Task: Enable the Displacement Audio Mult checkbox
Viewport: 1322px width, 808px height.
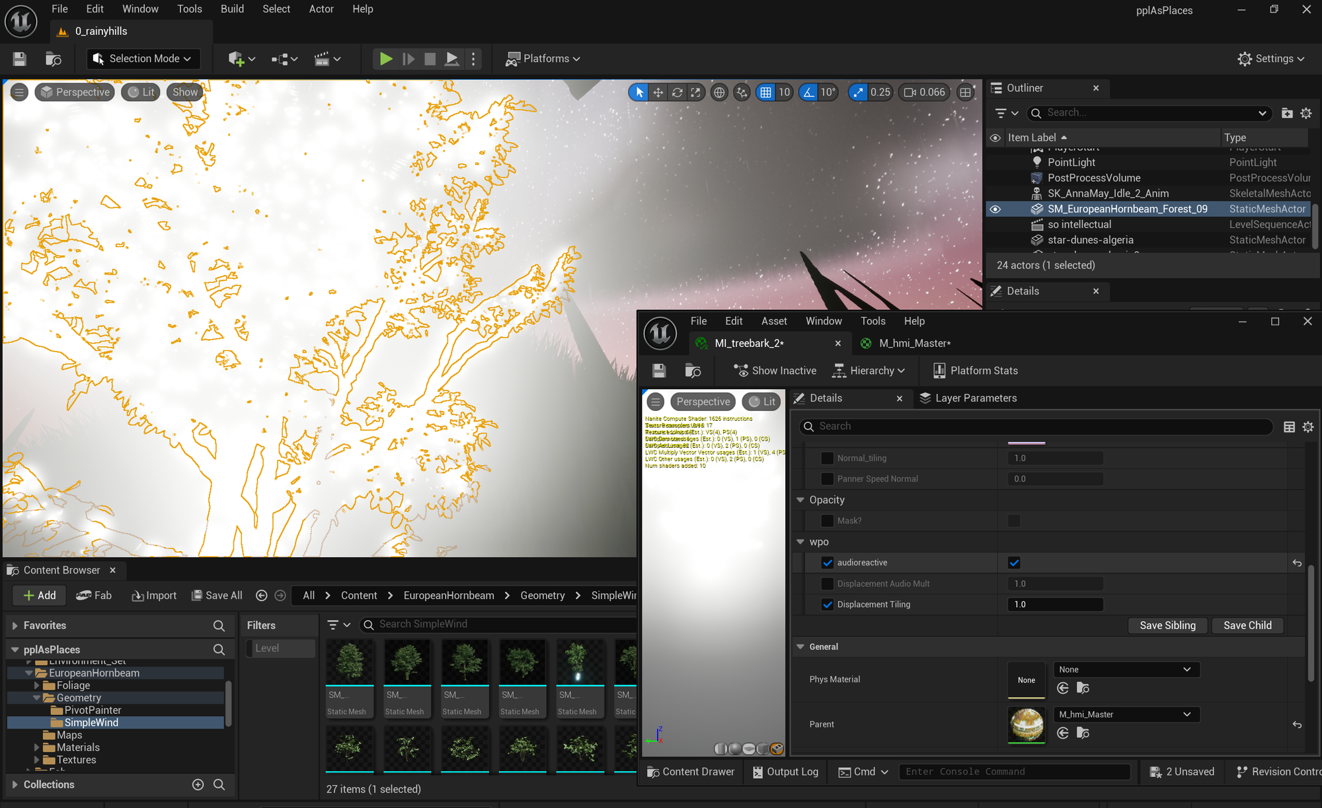Action: (827, 584)
